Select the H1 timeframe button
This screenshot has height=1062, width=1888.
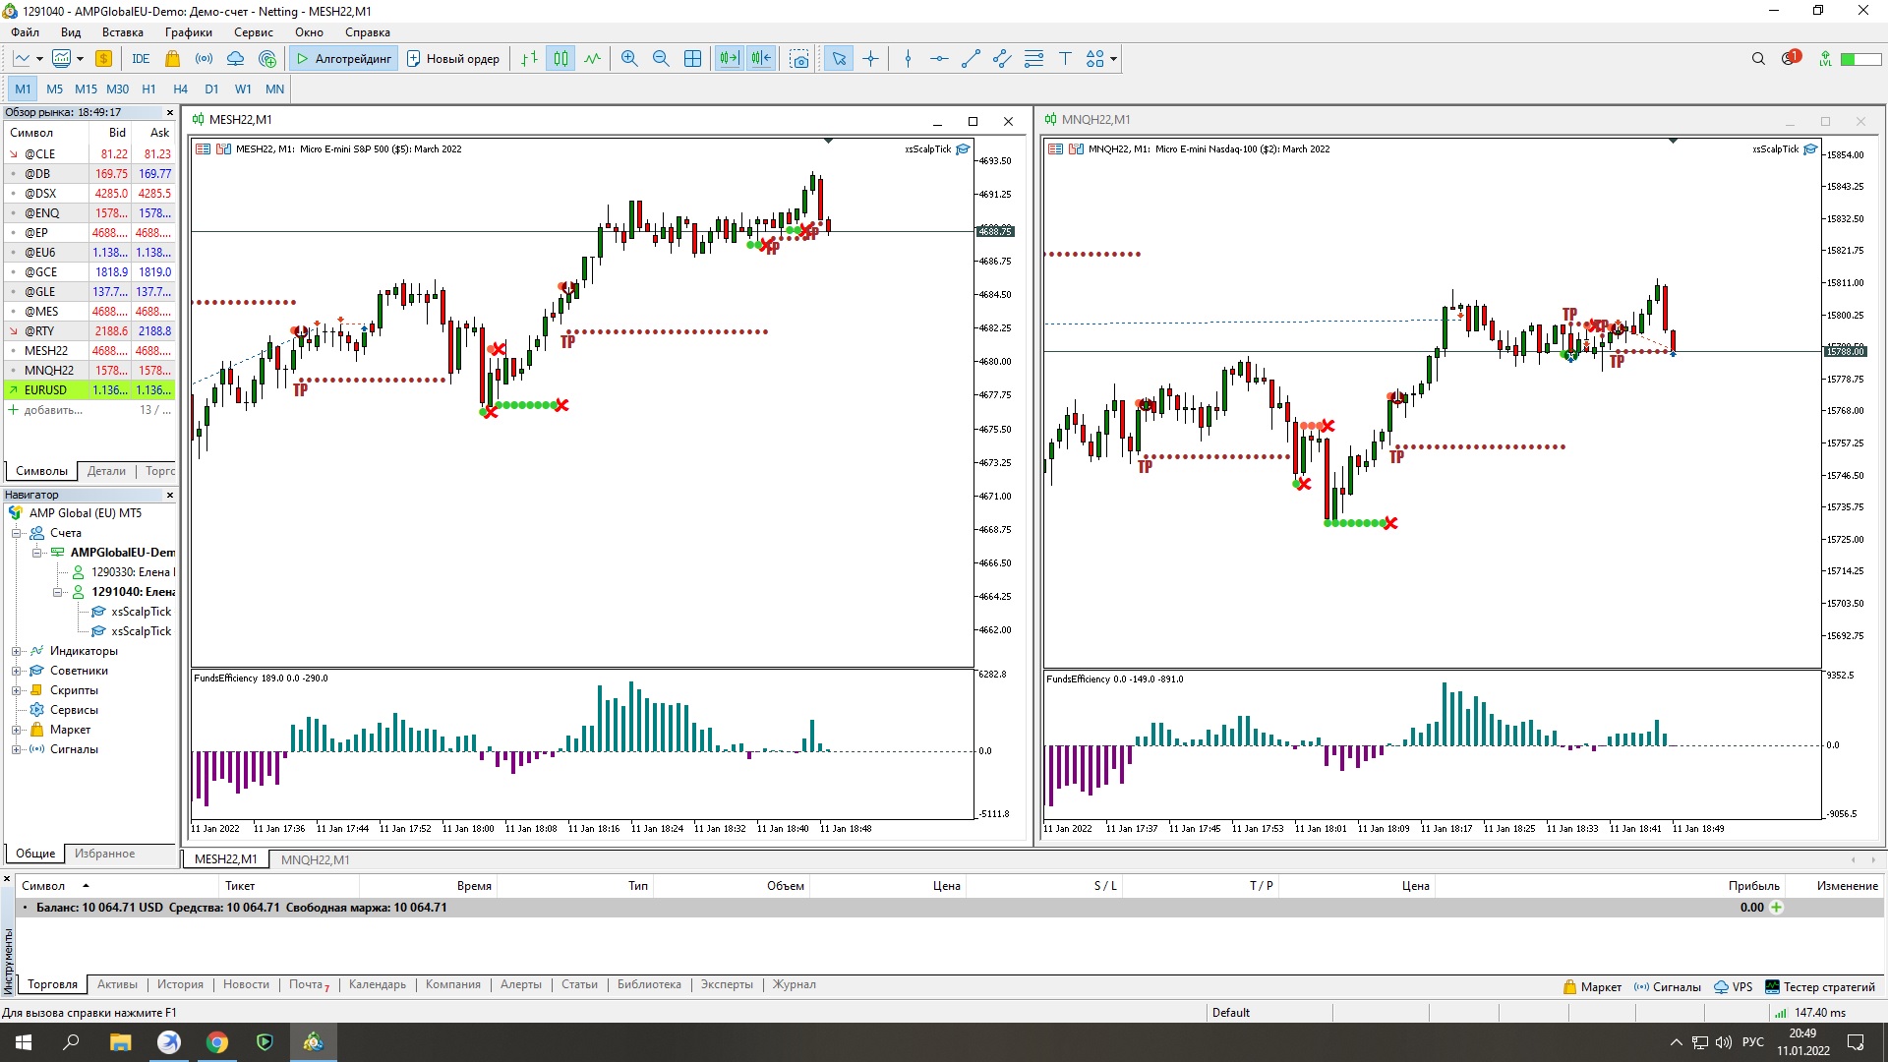pyautogui.click(x=148, y=88)
